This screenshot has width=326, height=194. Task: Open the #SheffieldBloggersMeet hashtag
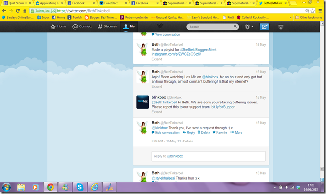tap(198, 50)
